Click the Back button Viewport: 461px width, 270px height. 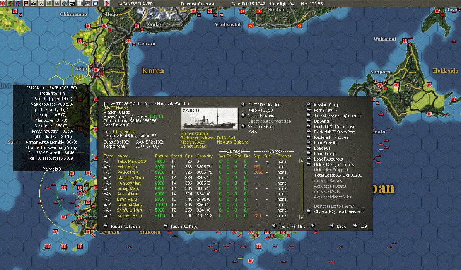(341, 226)
